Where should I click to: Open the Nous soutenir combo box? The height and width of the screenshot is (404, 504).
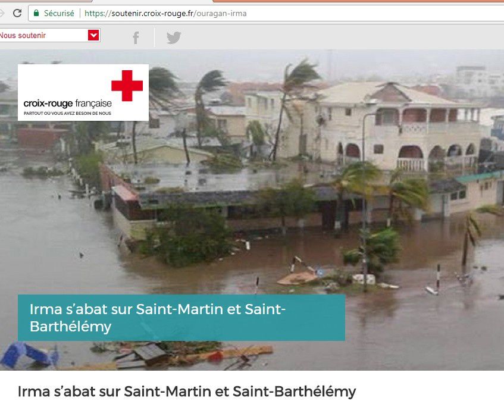(x=50, y=35)
